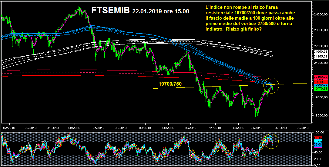This screenshot has width=329, height=167.
Task: Click the 12/2018 date axis label
Action: 239,127
